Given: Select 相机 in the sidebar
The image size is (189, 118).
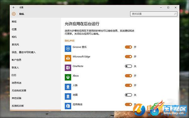Looking at the screenshot, I should pyautogui.click(x=14, y=37).
